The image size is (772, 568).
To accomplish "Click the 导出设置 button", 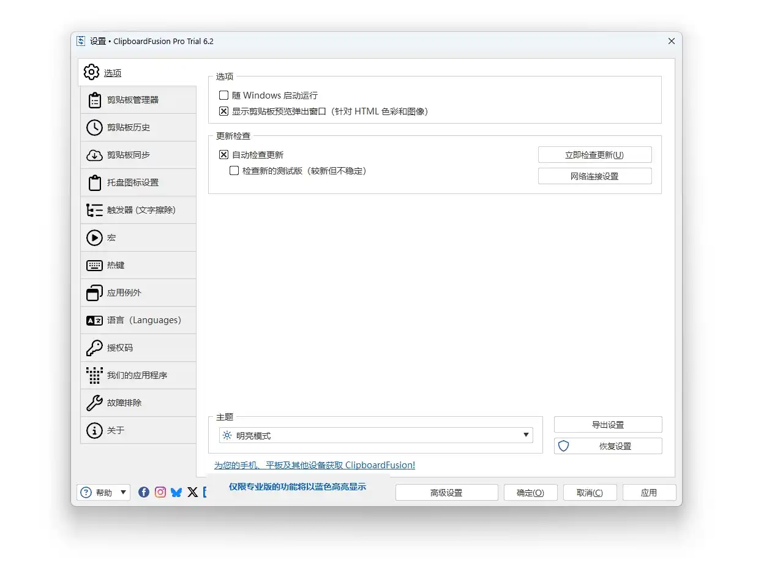I will pyautogui.click(x=608, y=425).
